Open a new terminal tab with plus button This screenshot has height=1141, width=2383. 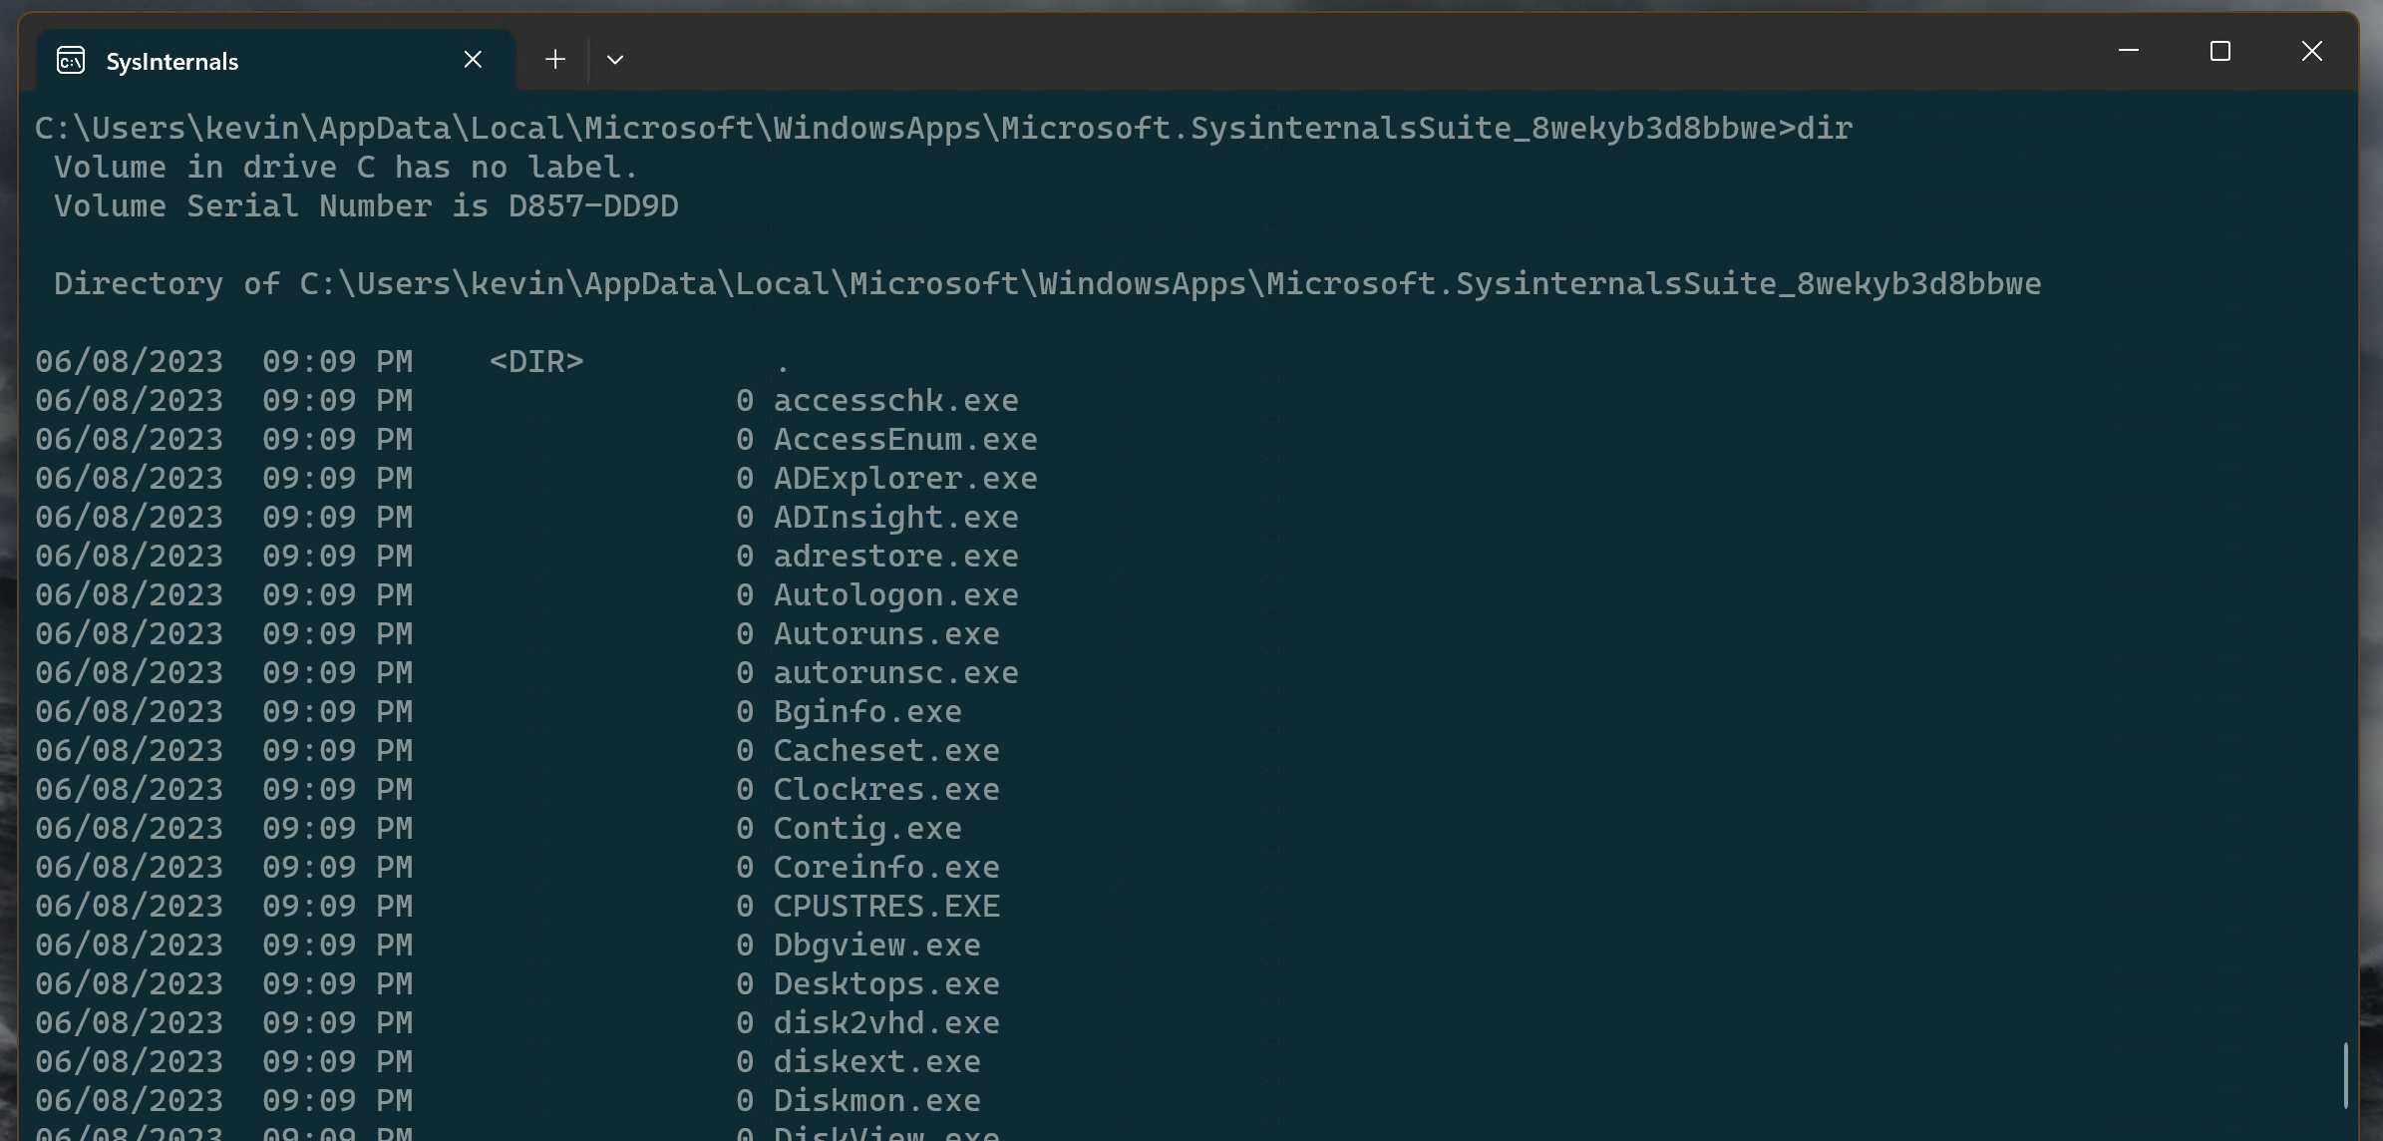click(555, 59)
